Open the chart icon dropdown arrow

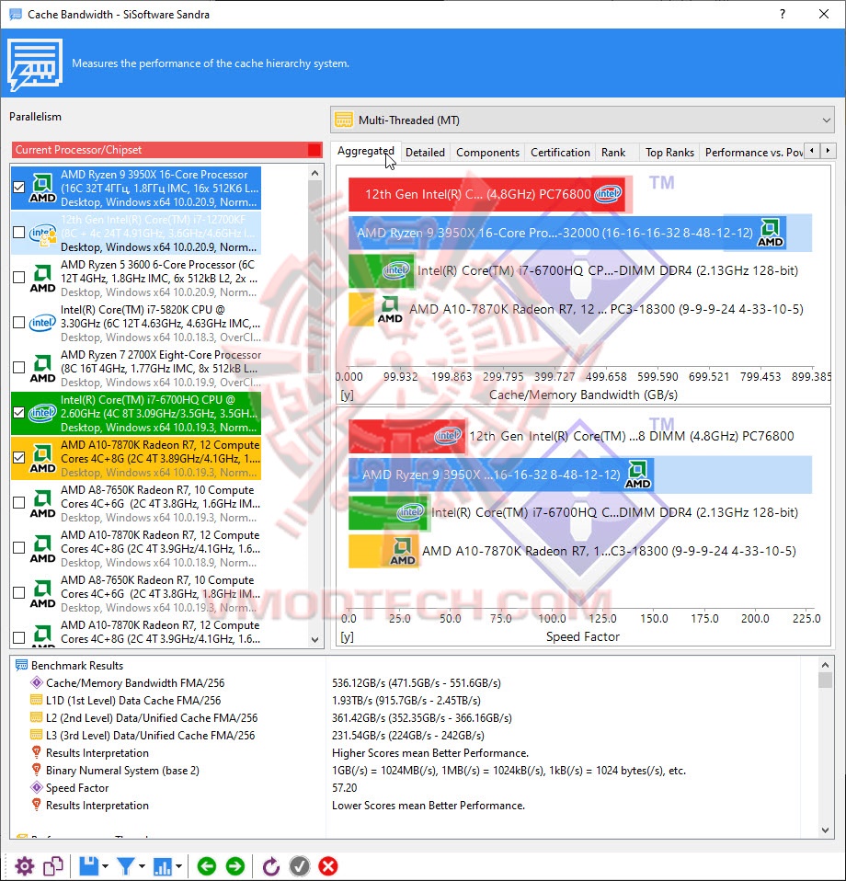point(178,867)
